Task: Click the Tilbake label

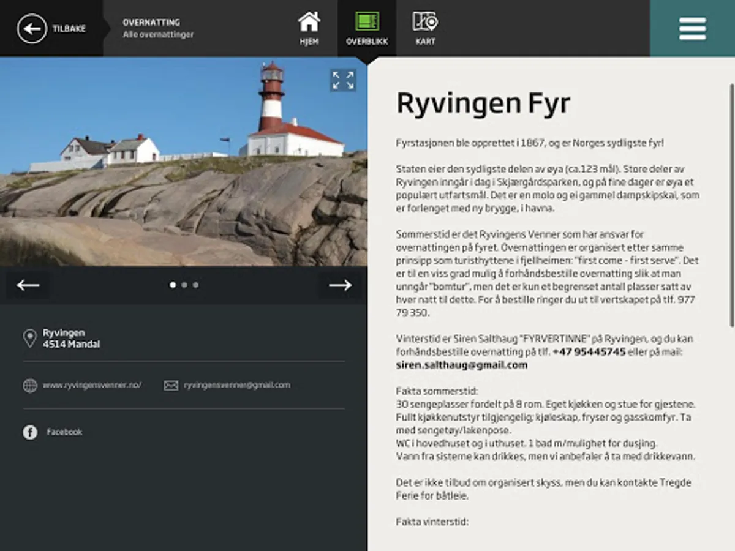Action: tap(69, 29)
